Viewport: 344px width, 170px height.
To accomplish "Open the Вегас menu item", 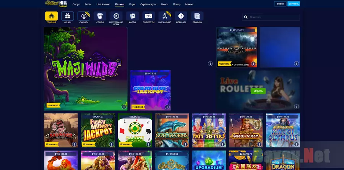I will [88, 4].
